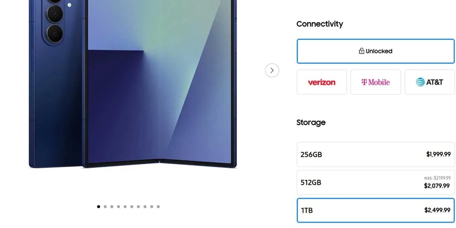The image size is (456, 228).
Task: Pick T-Mobile connectivity option
Action: click(376, 82)
